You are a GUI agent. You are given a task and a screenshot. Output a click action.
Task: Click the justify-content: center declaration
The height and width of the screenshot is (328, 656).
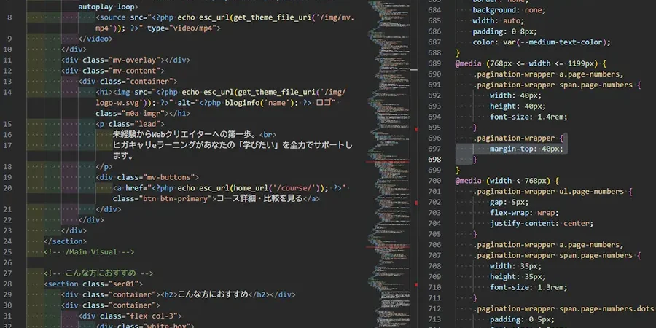click(x=542, y=224)
